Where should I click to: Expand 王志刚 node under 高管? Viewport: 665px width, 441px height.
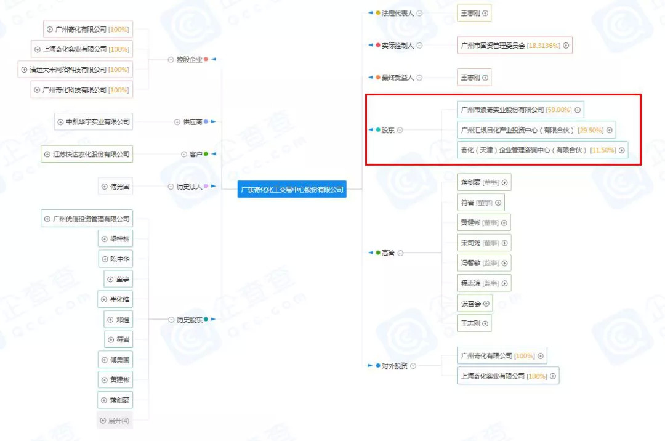[x=485, y=323]
